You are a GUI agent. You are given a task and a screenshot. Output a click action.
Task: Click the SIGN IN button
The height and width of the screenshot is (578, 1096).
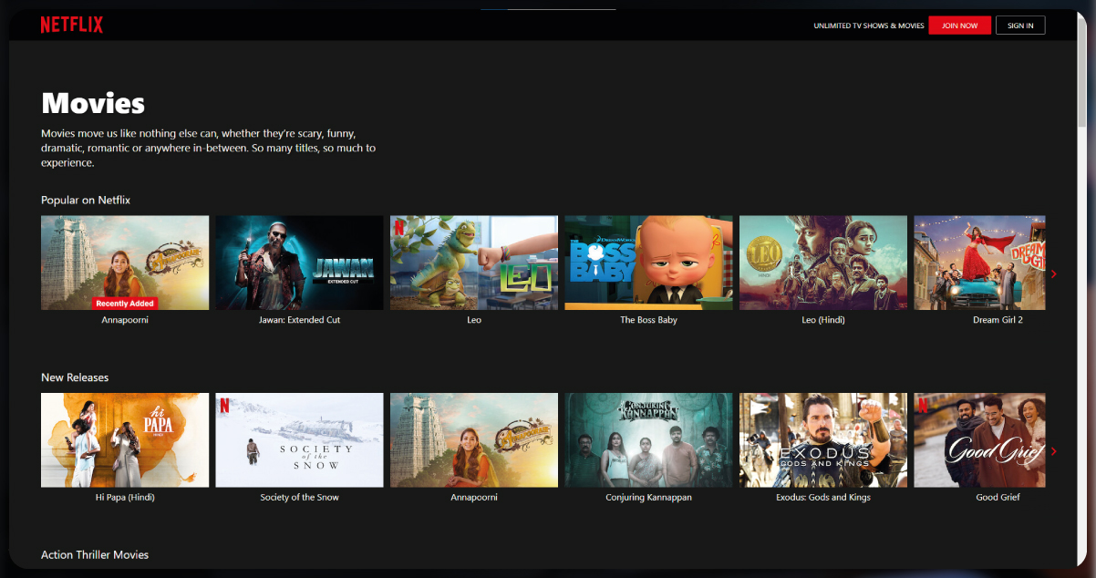point(1020,26)
